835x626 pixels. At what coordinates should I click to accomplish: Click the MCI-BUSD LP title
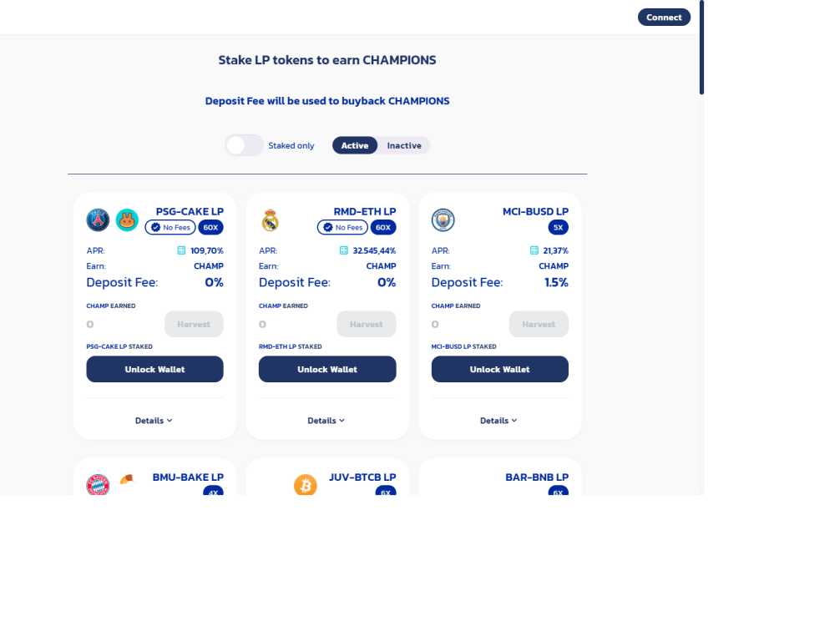click(536, 211)
